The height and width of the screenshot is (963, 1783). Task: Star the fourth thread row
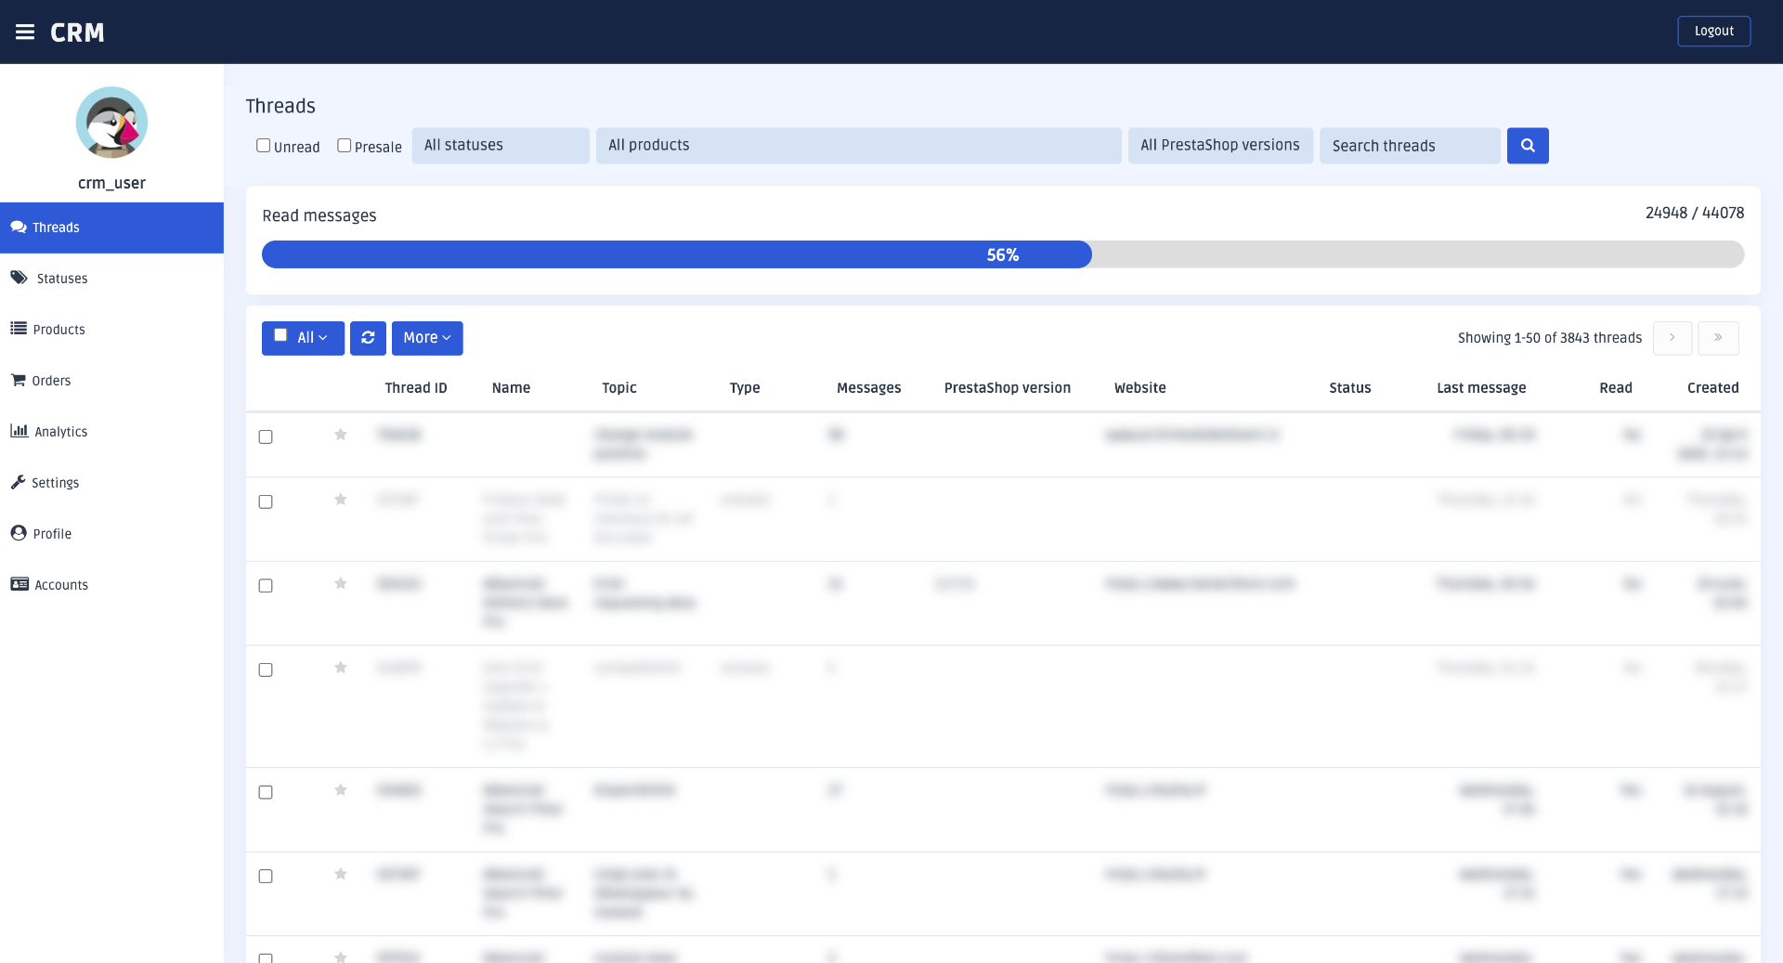341,668
